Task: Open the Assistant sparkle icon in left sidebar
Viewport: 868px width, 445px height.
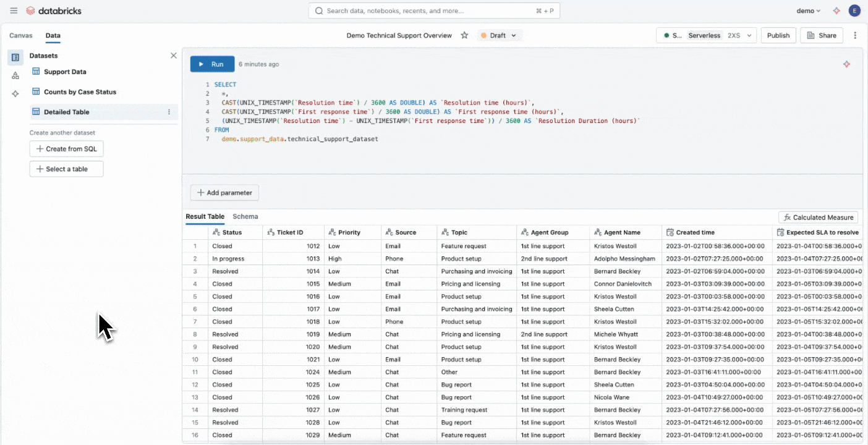Action: pos(15,93)
